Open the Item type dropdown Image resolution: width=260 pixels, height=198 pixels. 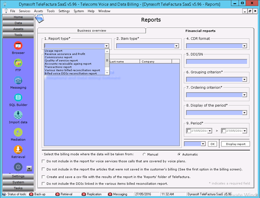point(177,46)
